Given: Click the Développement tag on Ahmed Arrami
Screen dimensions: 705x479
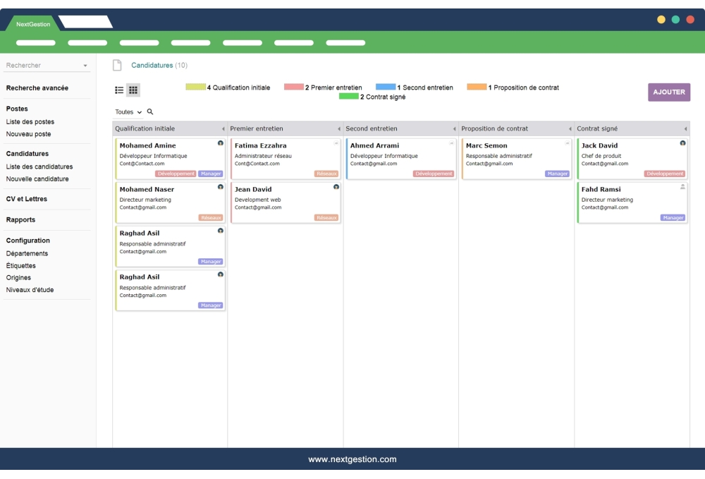Looking at the screenshot, I should coord(434,174).
